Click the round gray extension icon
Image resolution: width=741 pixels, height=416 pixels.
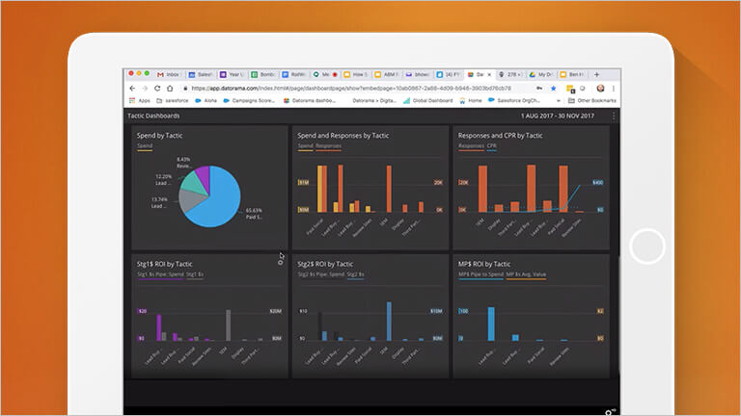pos(583,89)
